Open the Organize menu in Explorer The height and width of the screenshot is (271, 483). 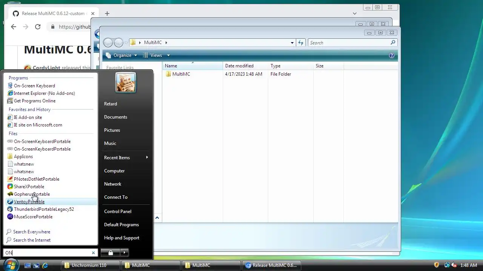click(x=122, y=55)
